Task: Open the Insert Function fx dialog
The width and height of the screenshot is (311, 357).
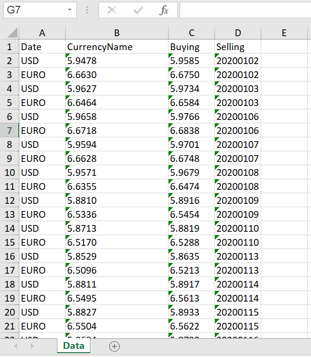Action: 164,10
